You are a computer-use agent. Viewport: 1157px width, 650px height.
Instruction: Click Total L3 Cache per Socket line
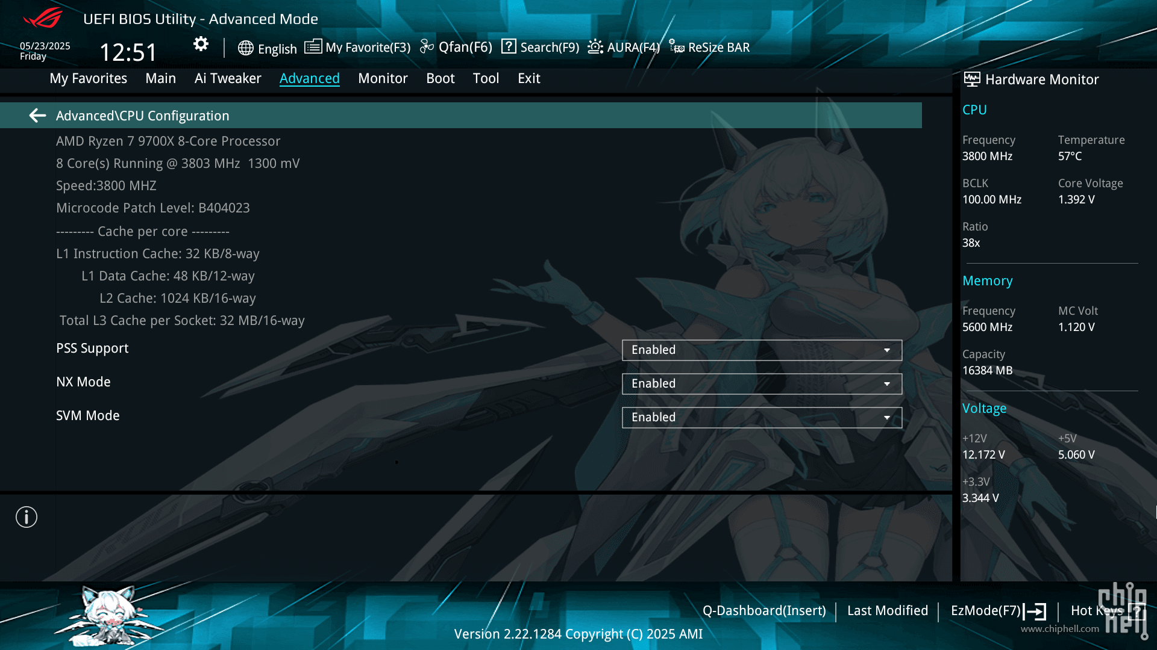pos(181,320)
